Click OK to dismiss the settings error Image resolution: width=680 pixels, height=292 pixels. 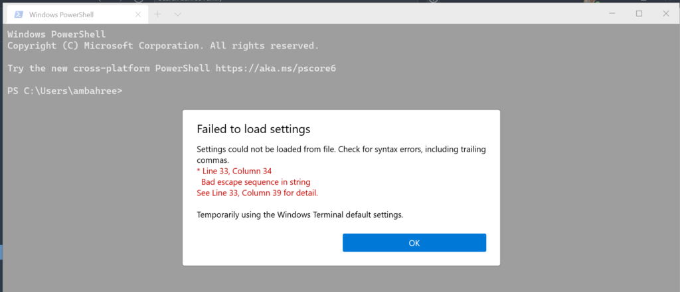tap(414, 243)
